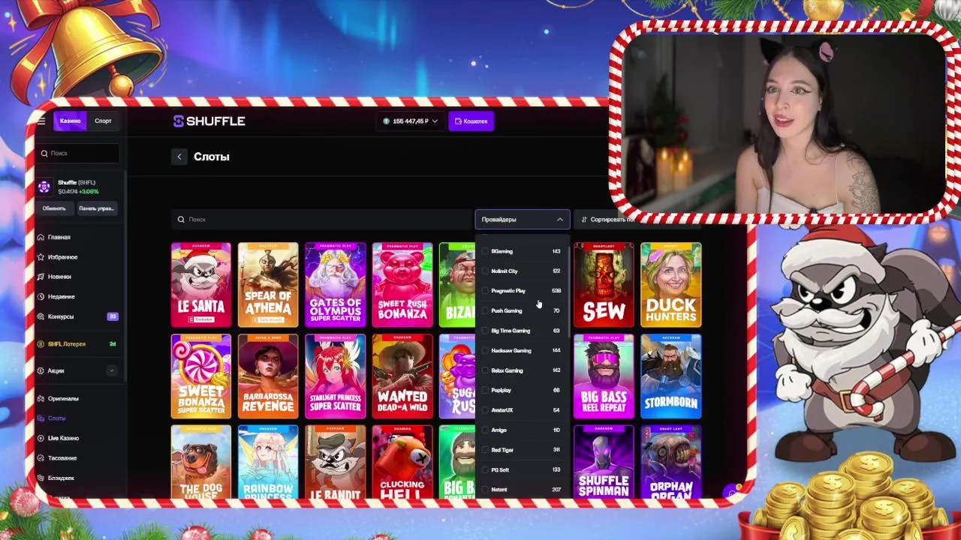Open the SEW game thumbnail
Image resolution: width=961 pixels, height=540 pixels.
(604, 285)
